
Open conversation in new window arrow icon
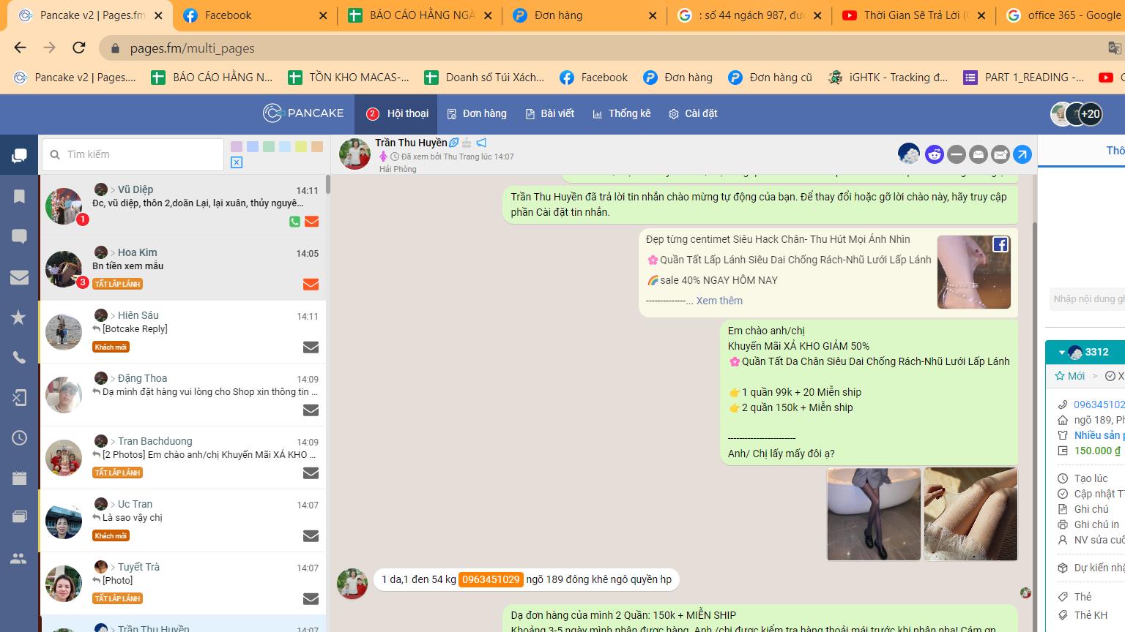1022,154
